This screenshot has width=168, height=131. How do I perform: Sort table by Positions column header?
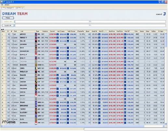(x=45, y=31)
